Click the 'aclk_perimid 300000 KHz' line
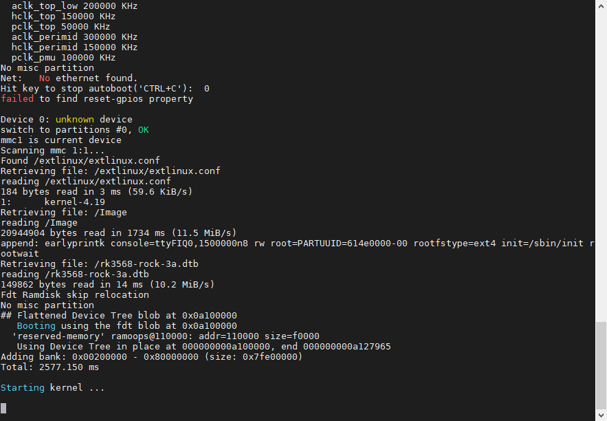The image size is (607, 421). (74, 37)
